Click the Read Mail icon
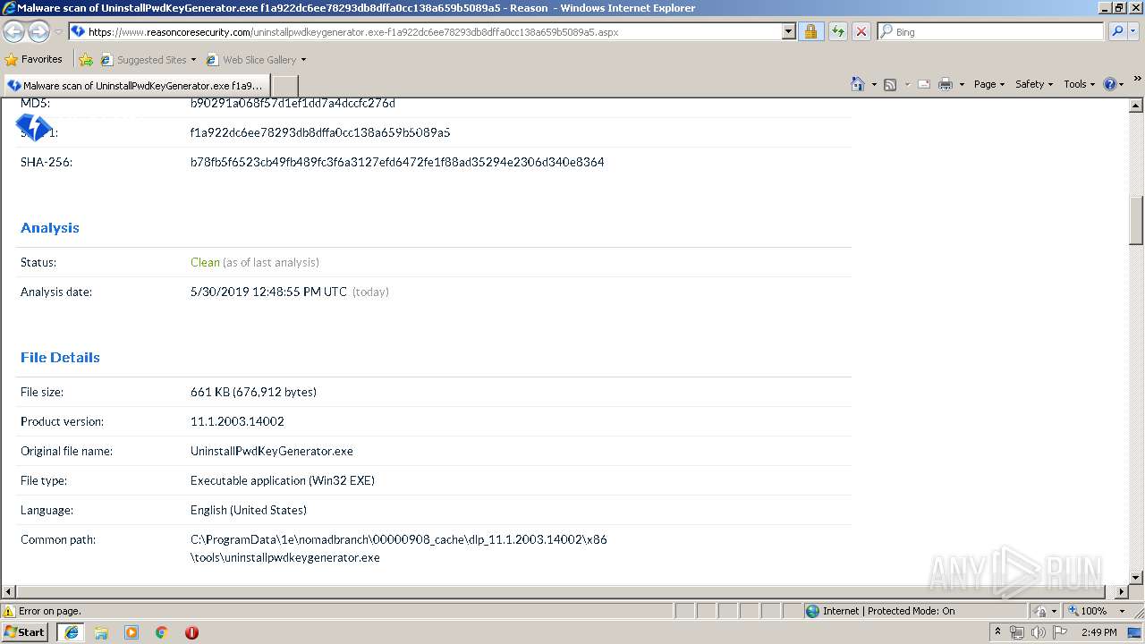This screenshot has height=644, width=1145. click(924, 84)
